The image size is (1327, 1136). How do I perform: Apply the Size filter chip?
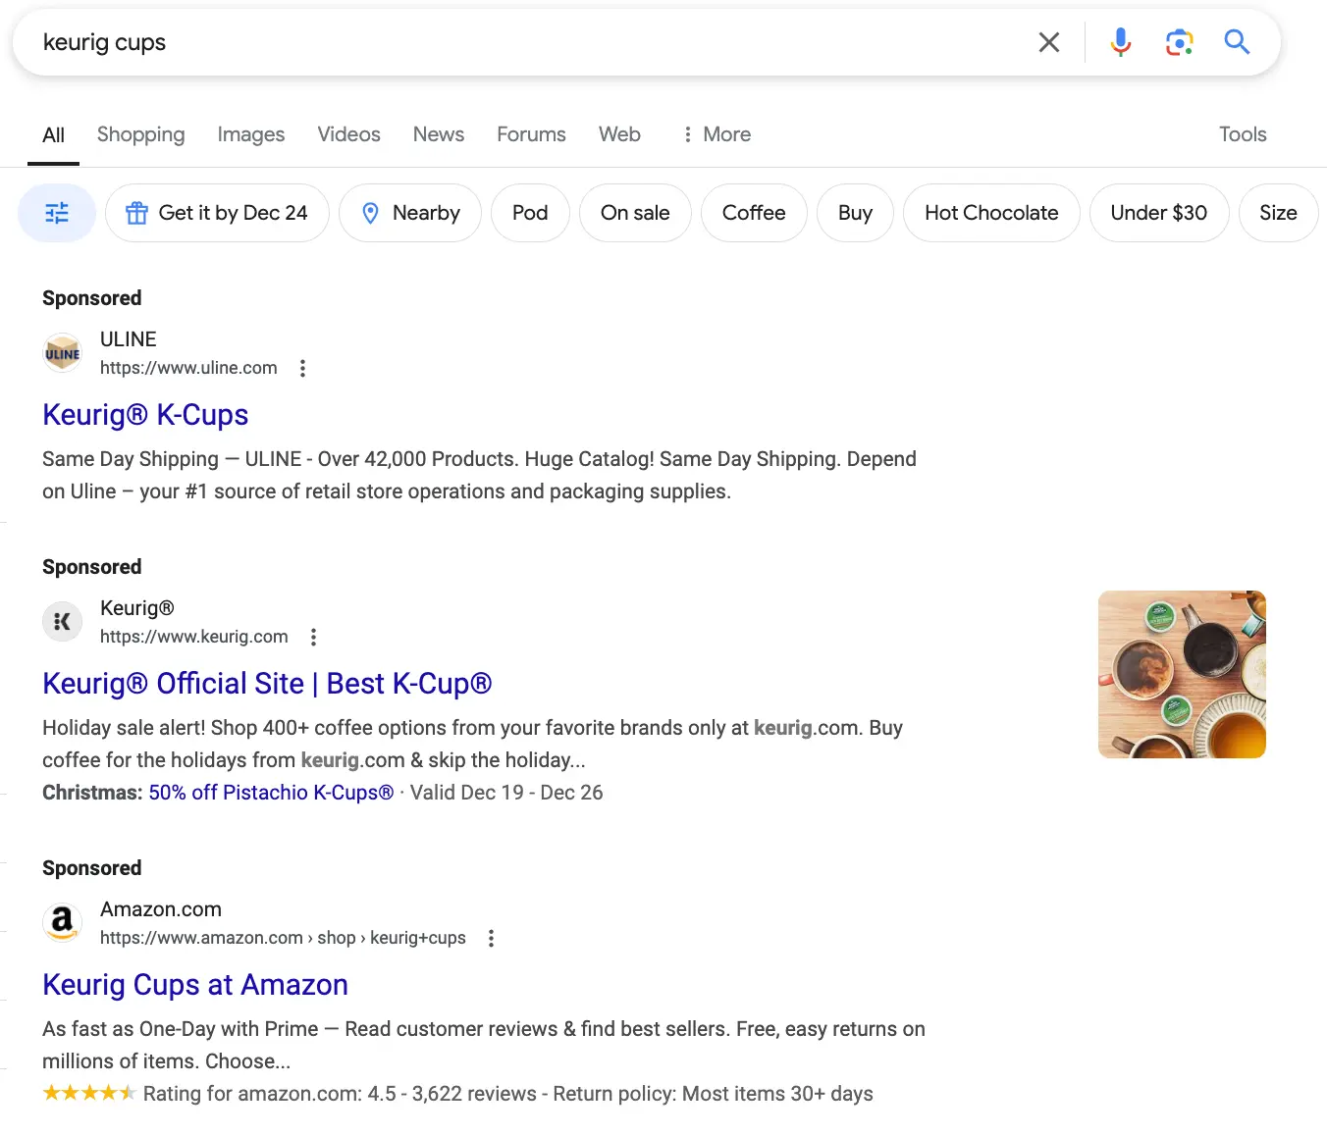(1278, 213)
